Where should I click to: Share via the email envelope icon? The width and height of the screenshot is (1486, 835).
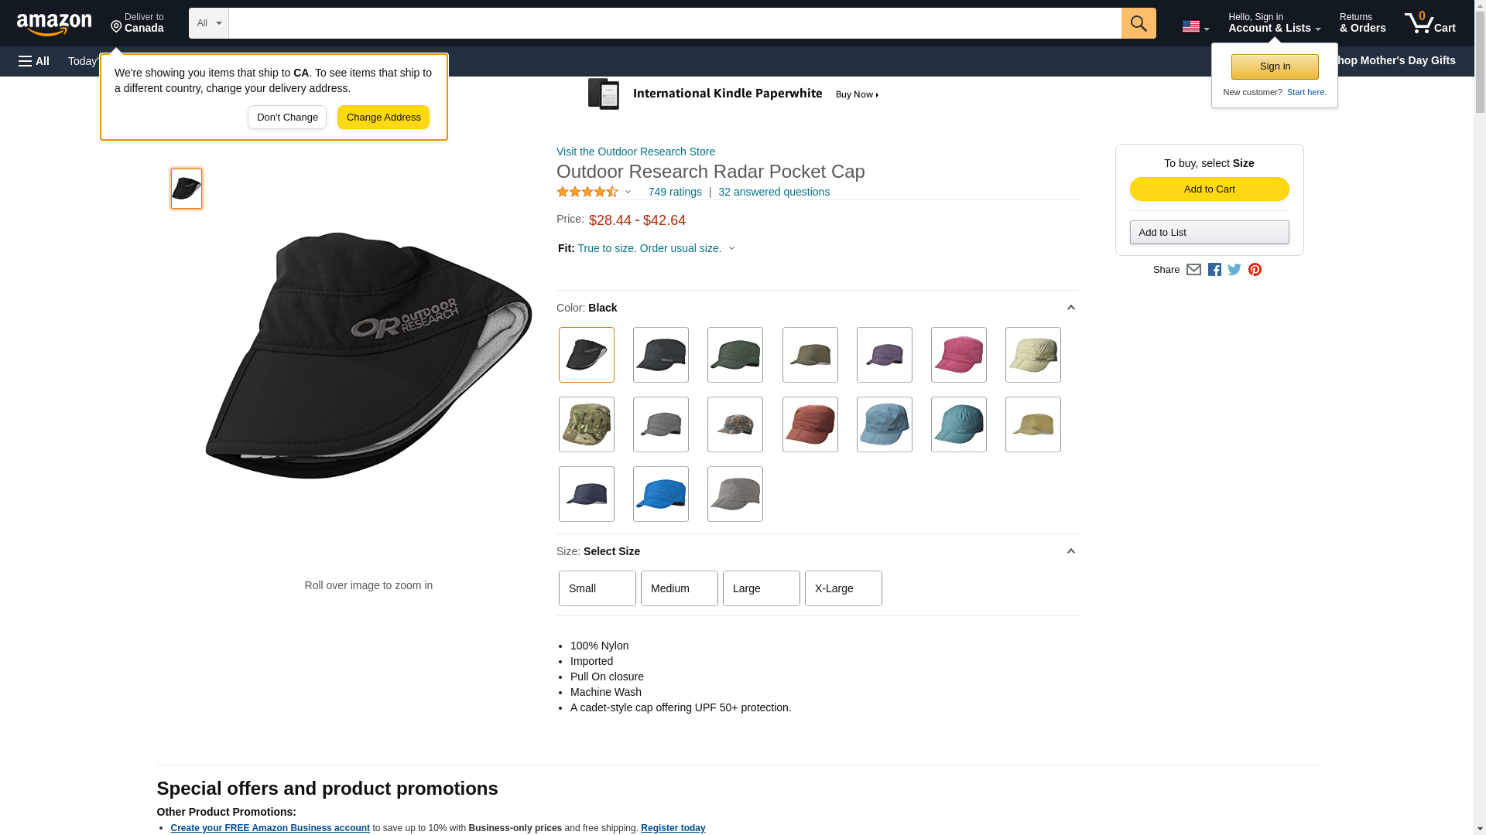[1193, 270]
